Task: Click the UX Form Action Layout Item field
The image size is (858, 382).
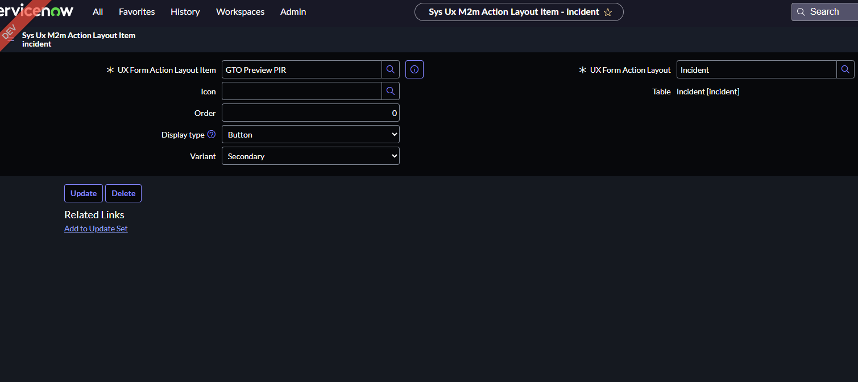Action: pyautogui.click(x=302, y=69)
